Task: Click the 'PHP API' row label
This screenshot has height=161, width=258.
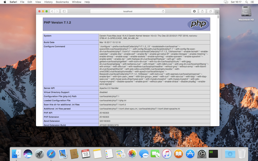Action: (48, 113)
